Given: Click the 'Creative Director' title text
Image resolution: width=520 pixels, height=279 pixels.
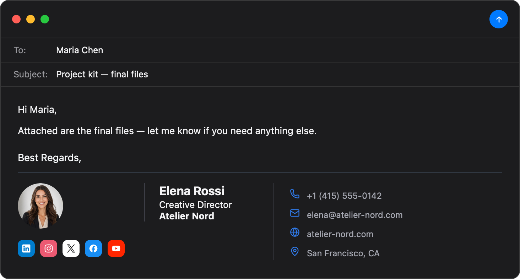Looking at the screenshot, I should click(x=195, y=205).
